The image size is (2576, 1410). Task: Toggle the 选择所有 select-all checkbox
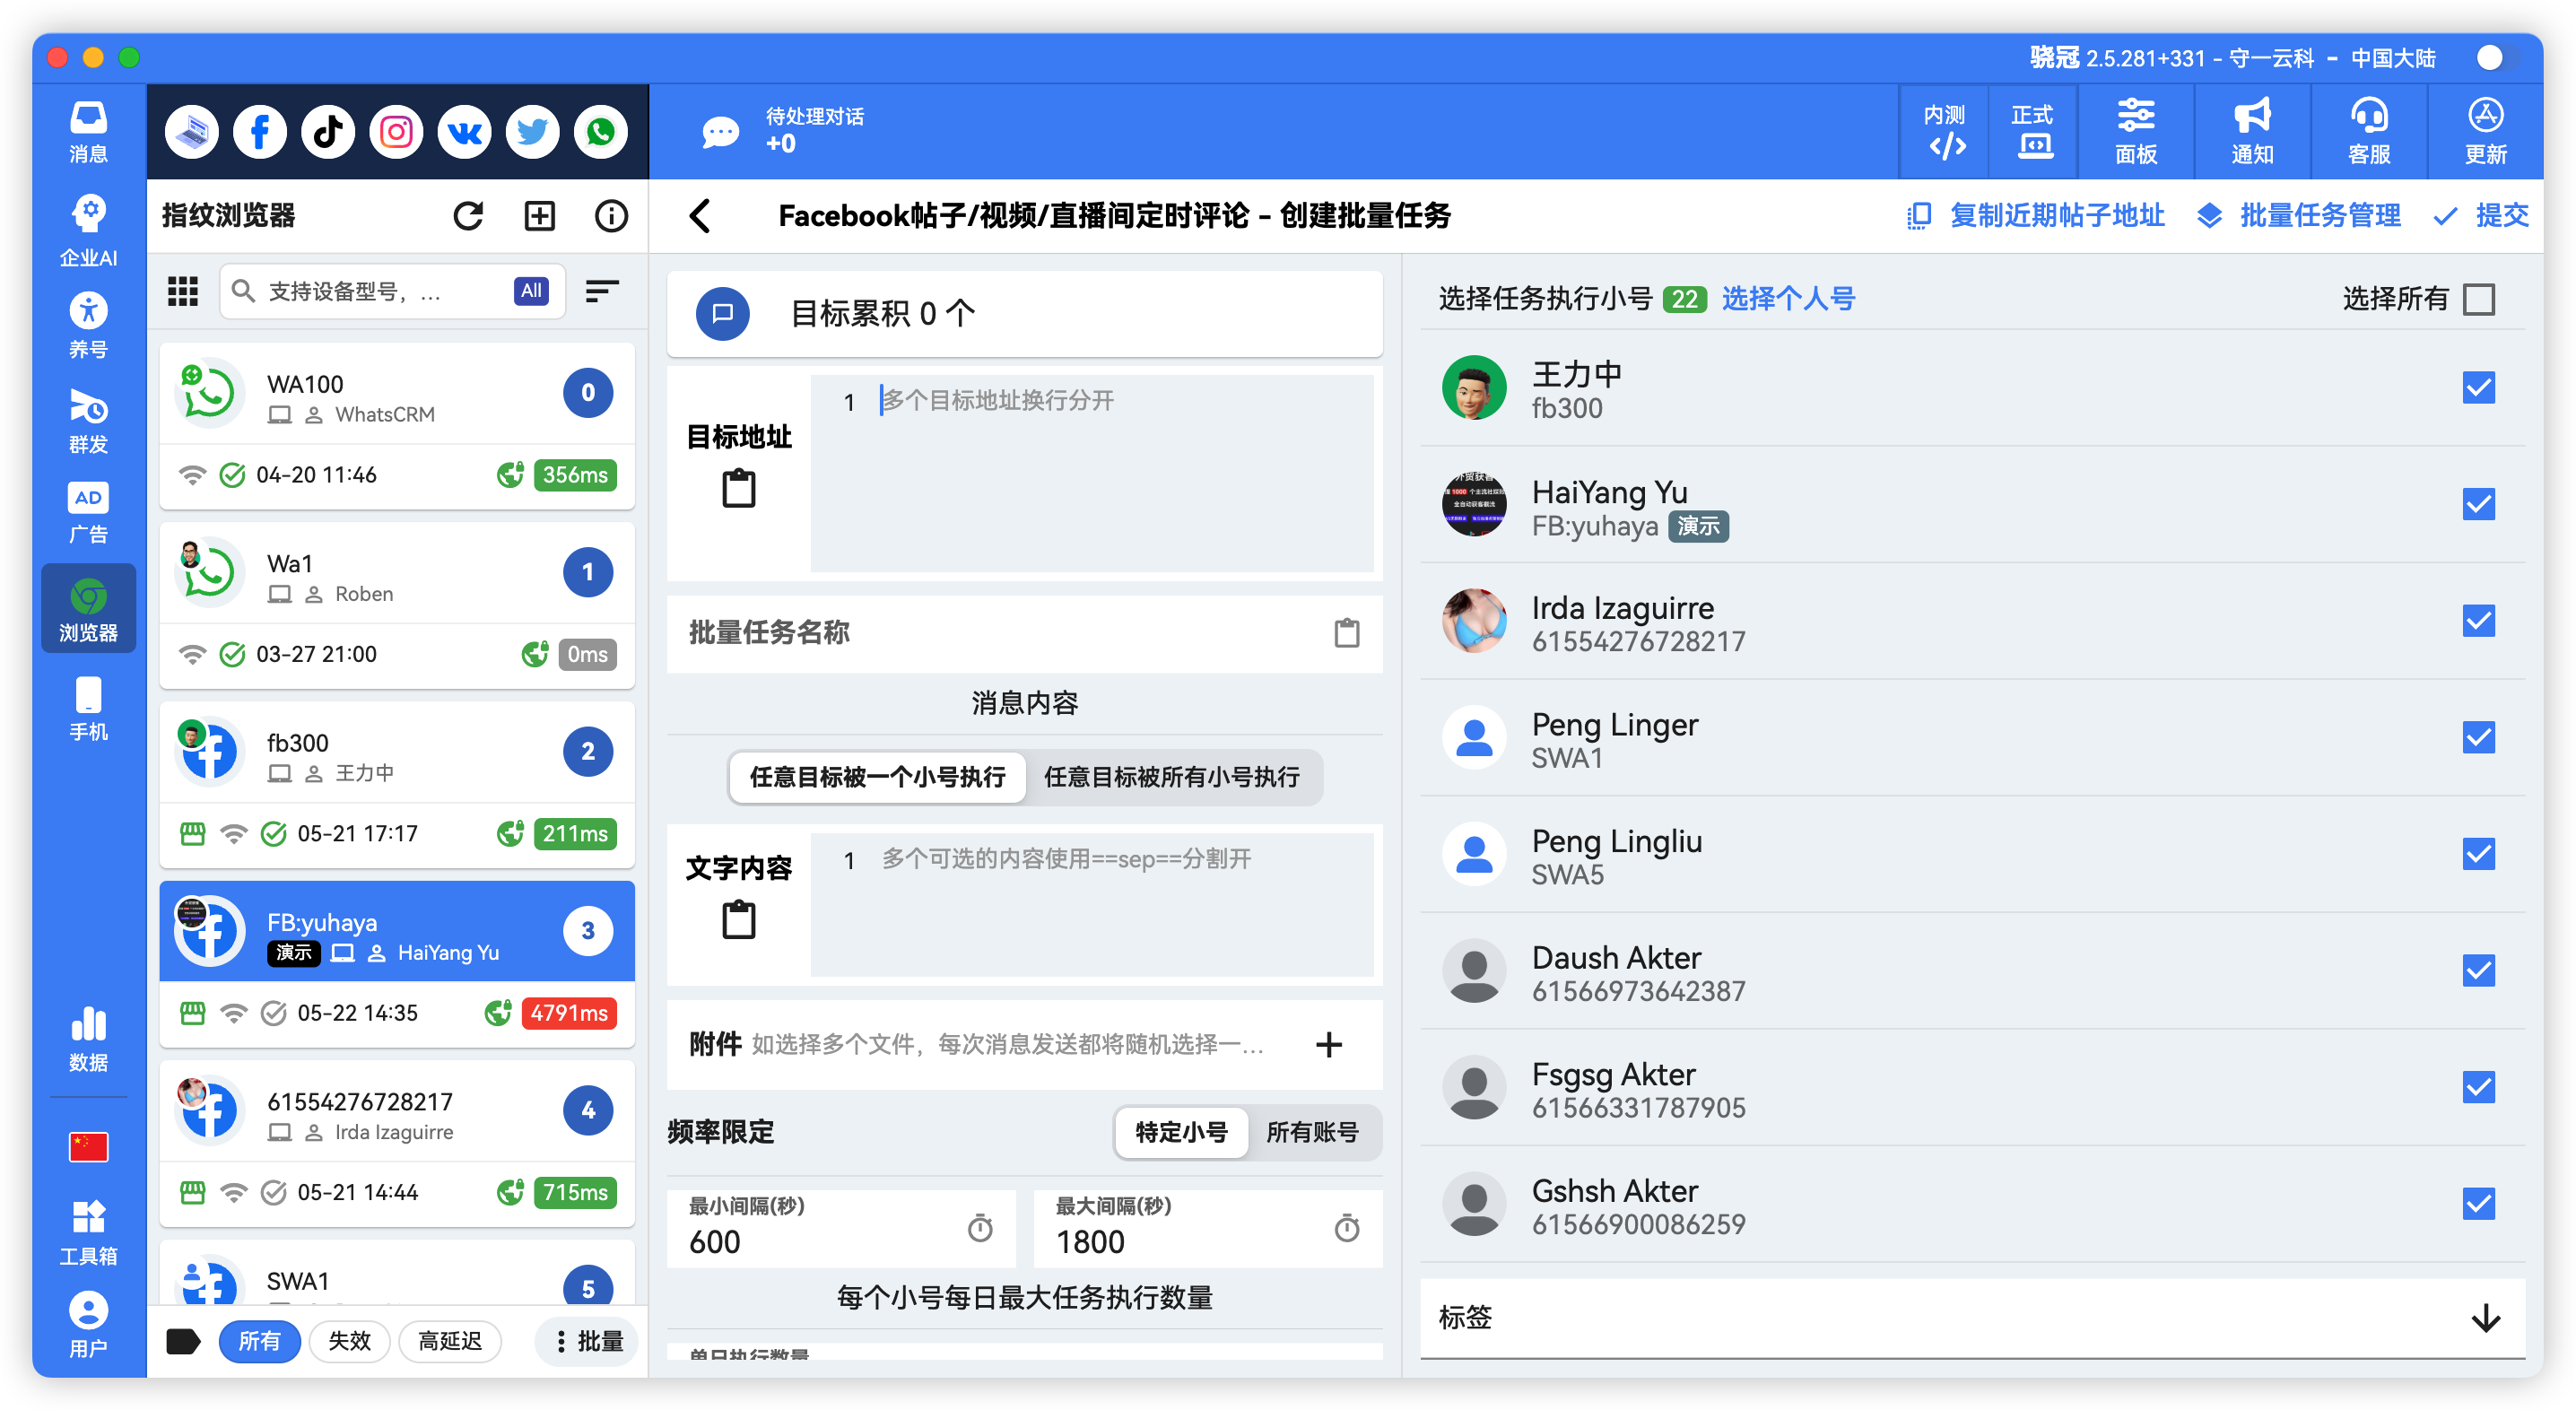click(x=2479, y=298)
